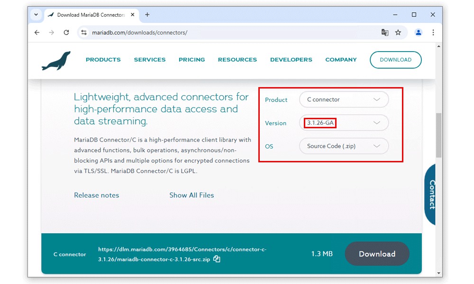Select the Download MariaDB Connectors tab
The image size is (474, 284).
[x=91, y=15]
